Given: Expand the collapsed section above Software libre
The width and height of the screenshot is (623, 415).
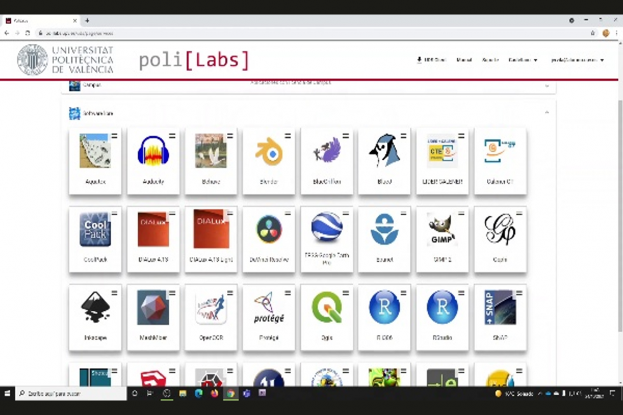Looking at the screenshot, I should 547,85.
